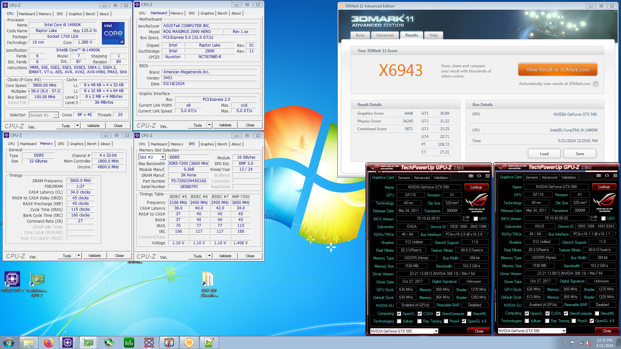This screenshot has height=349, width=621.
Task: Click the screenshot camera icon in EVGA GPU-Z window
Action: click(x=471, y=176)
